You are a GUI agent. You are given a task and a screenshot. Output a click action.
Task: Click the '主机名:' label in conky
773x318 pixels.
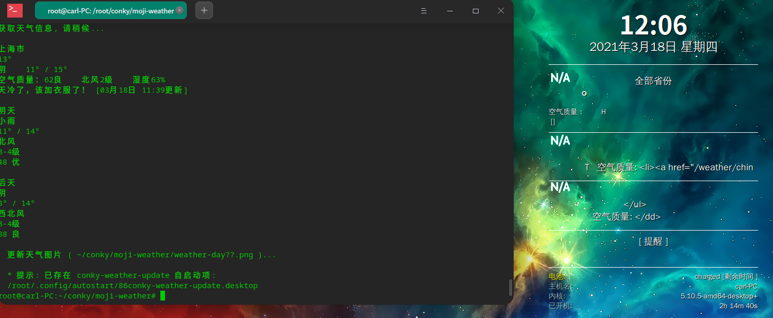(561, 287)
